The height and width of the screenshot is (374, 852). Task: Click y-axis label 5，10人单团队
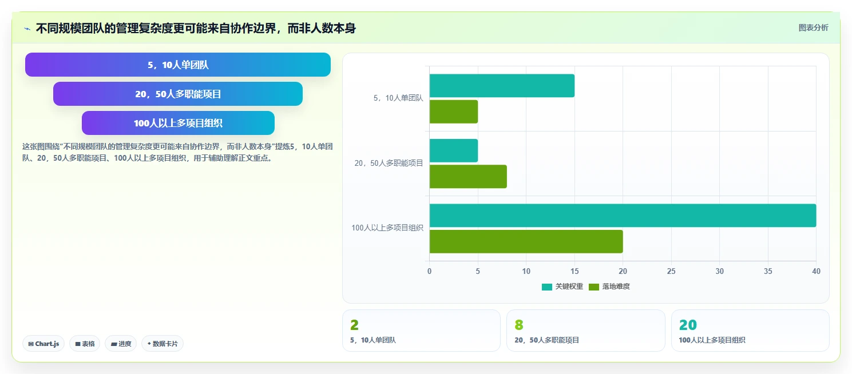(398, 98)
